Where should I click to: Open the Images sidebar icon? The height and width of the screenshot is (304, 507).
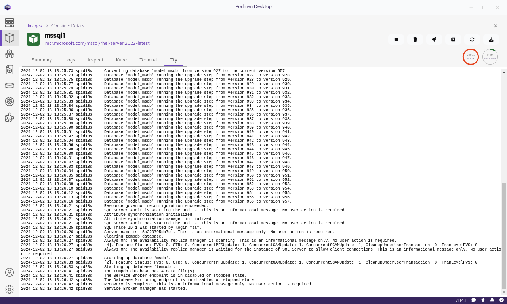tap(10, 70)
